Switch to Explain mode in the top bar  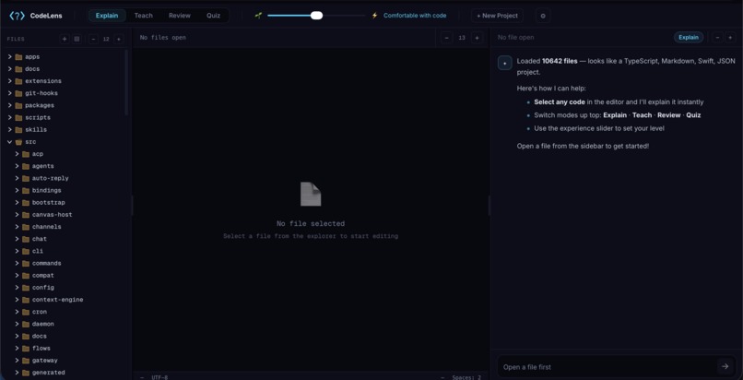[107, 16]
